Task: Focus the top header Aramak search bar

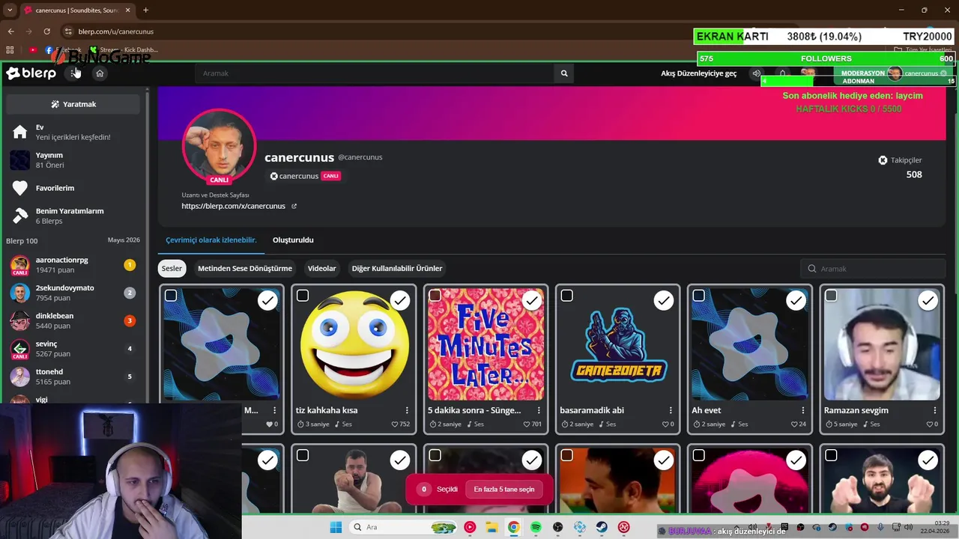Action: point(375,73)
